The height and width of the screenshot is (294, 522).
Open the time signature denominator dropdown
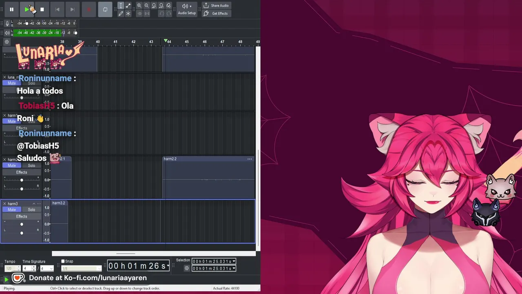tap(46, 268)
